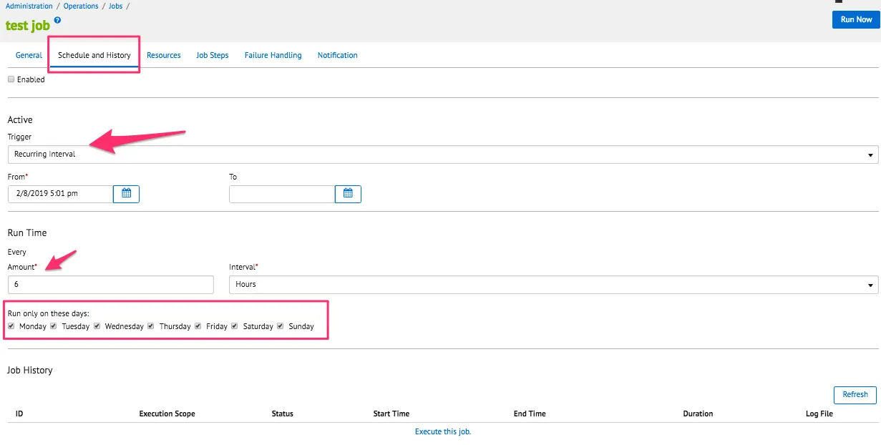The image size is (881, 445).
Task: Click the test job page title
Action: pyautogui.click(x=28, y=25)
